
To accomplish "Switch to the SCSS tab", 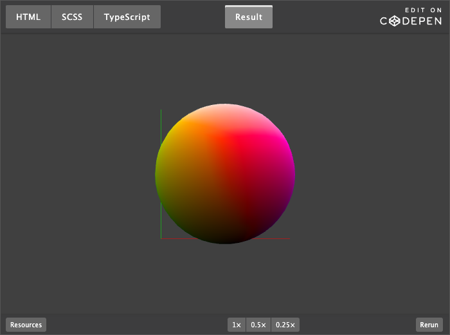I will point(72,17).
